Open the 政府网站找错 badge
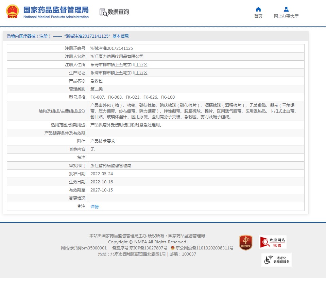This screenshot has width=326, height=283. [273, 242]
